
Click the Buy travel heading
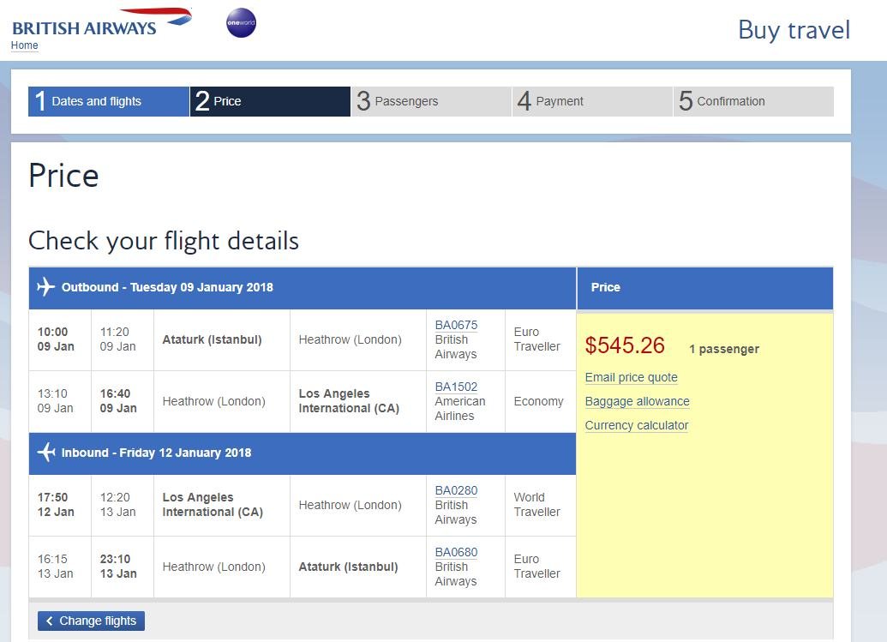tap(794, 30)
